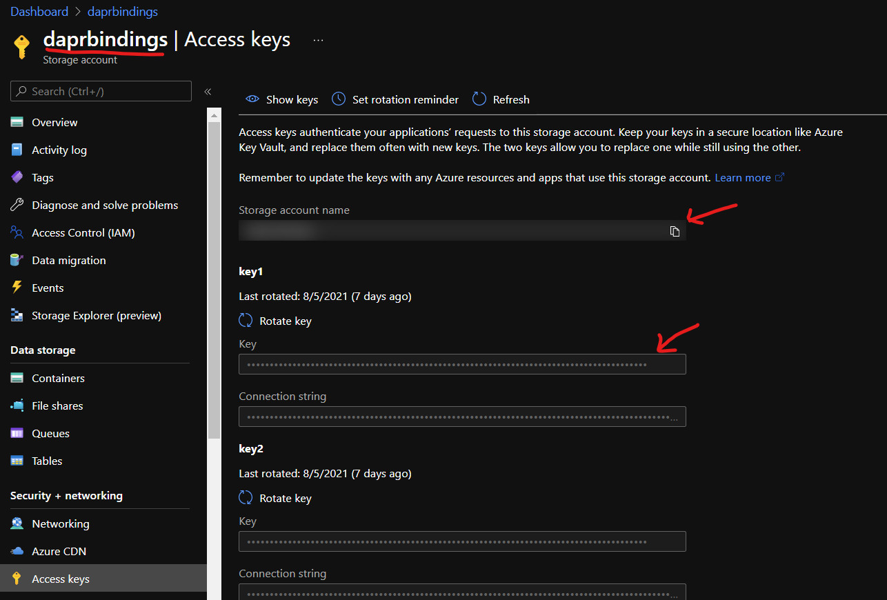Click the copy storage account name icon

pos(675,231)
